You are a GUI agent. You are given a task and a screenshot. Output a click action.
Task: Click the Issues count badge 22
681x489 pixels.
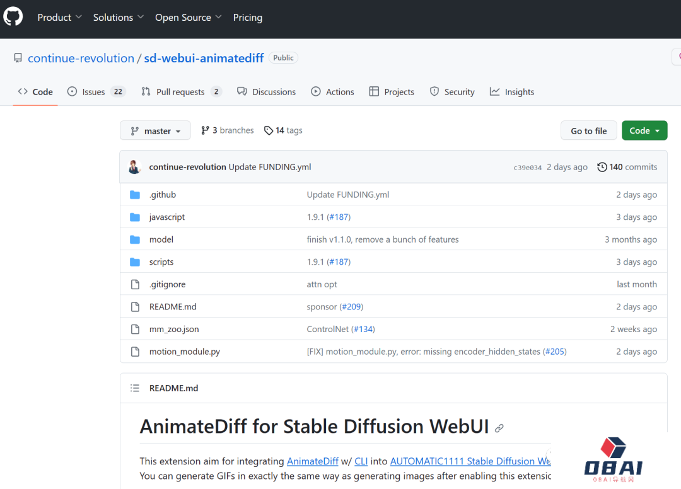(118, 91)
